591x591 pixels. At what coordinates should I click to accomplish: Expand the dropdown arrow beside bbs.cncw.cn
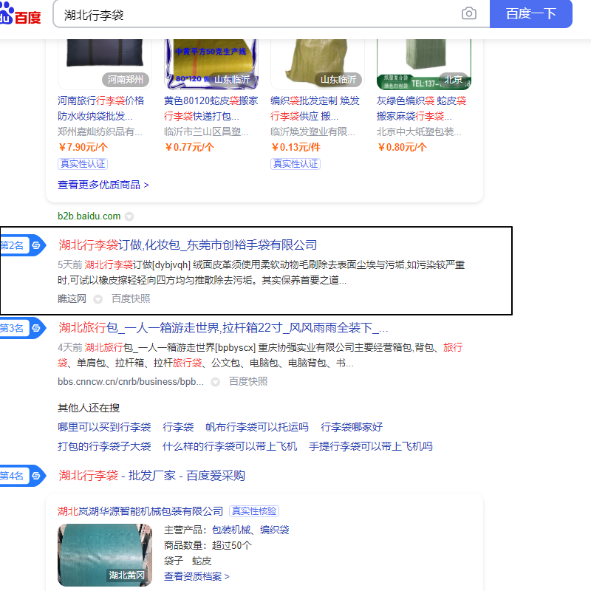tap(215, 382)
